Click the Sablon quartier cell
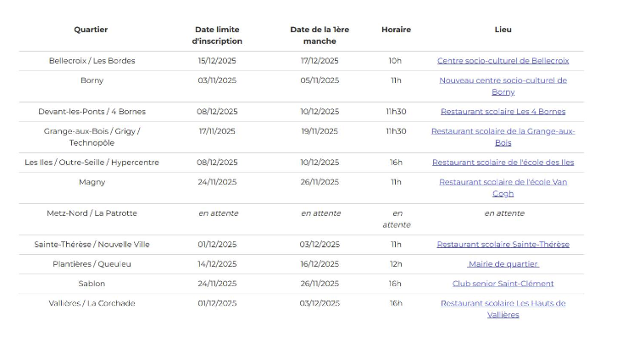 click(92, 284)
